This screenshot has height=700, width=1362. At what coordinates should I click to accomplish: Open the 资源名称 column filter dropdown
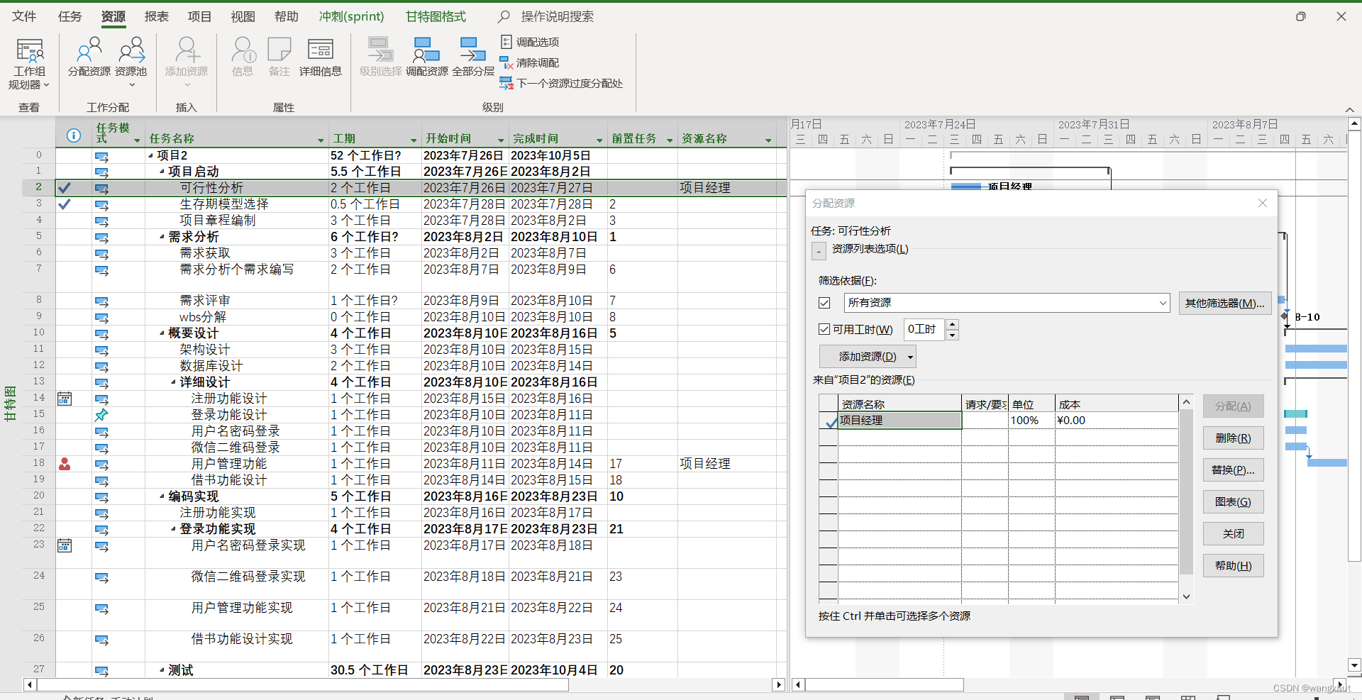768,140
